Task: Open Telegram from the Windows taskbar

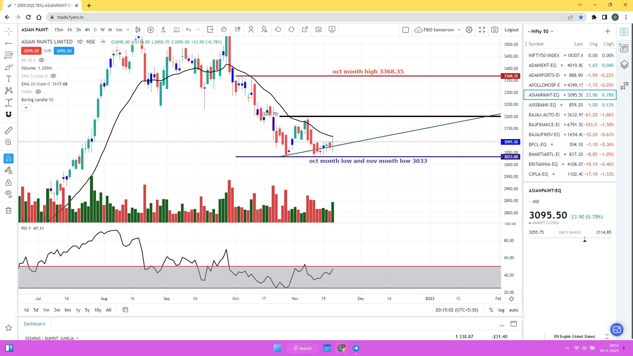Action: tap(356, 348)
